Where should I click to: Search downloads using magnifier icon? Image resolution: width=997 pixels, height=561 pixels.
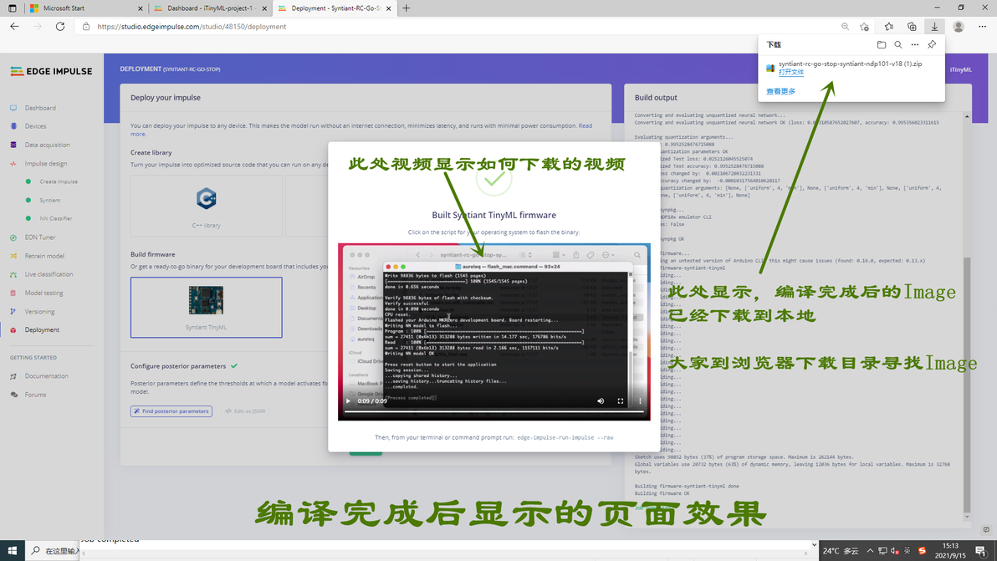[897, 44]
